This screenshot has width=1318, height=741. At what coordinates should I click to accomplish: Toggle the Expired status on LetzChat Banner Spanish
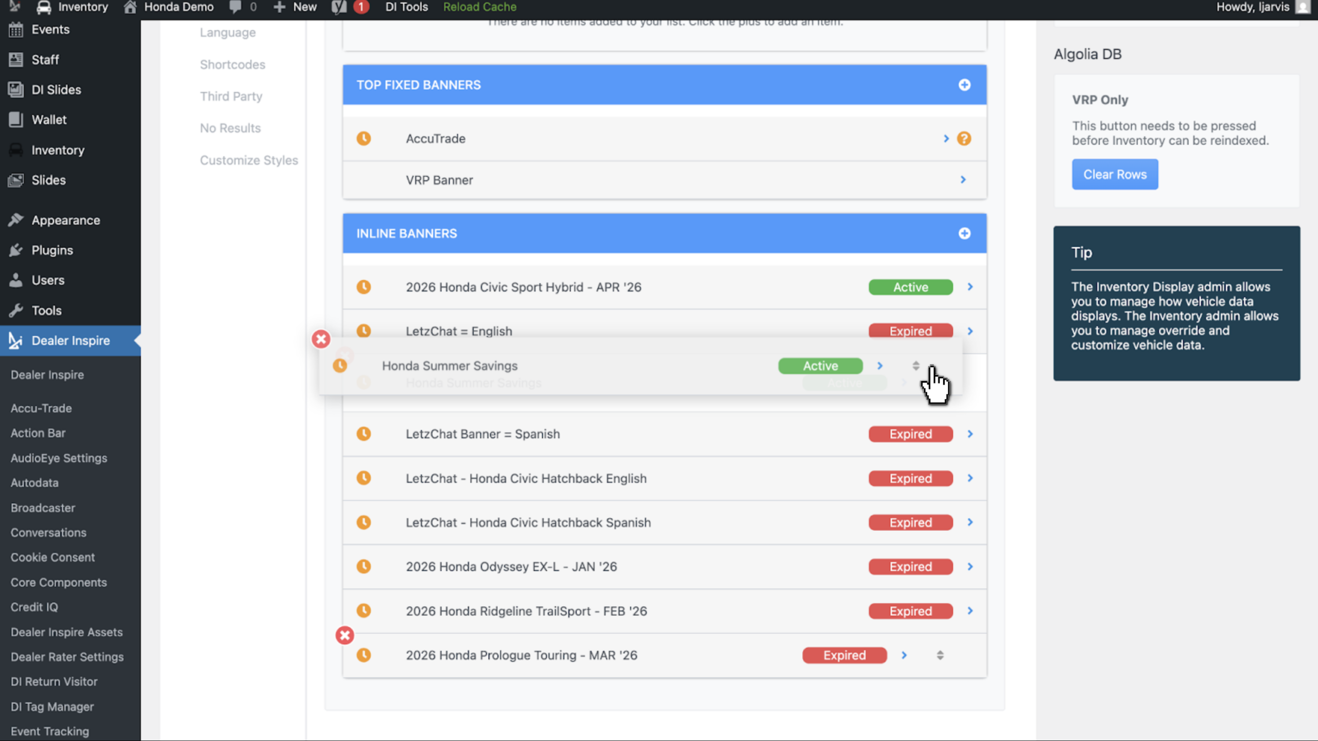coord(910,434)
